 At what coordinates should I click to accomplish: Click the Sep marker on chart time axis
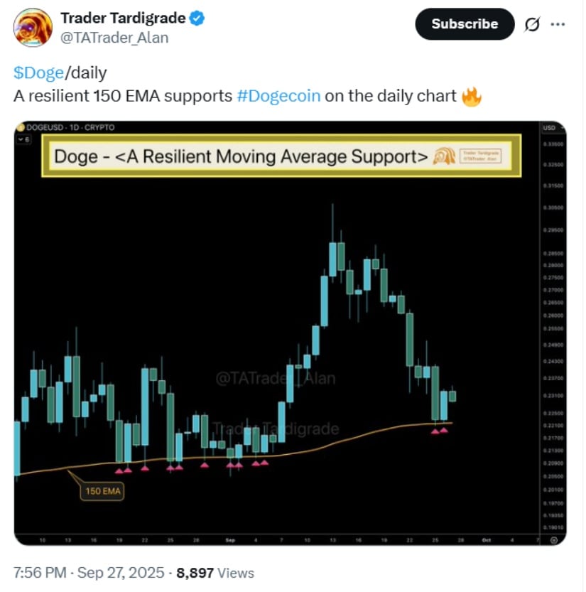coord(230,540)
